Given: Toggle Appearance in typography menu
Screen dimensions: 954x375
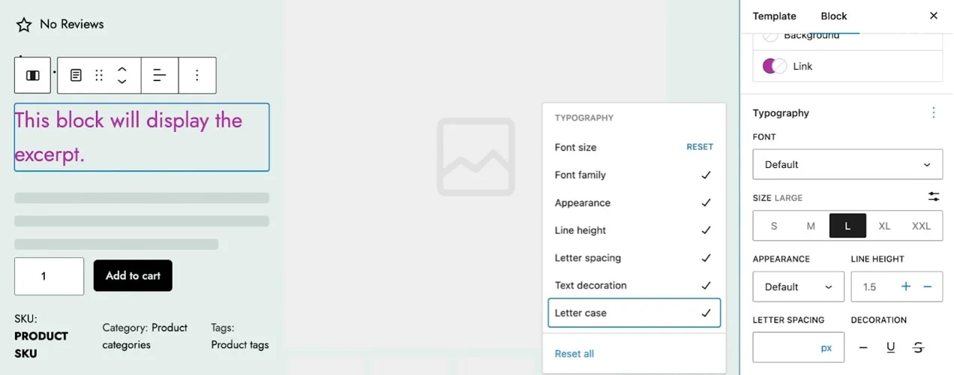Looking at the screenshot, I should point(634,202).
